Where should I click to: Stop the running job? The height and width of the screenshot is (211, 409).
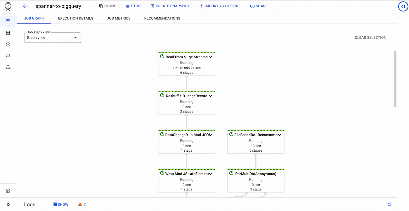tap(133, 6)
